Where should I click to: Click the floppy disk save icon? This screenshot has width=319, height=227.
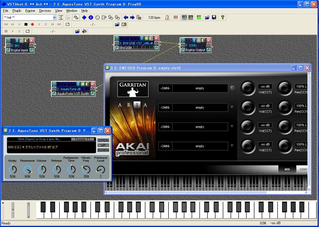214,18
